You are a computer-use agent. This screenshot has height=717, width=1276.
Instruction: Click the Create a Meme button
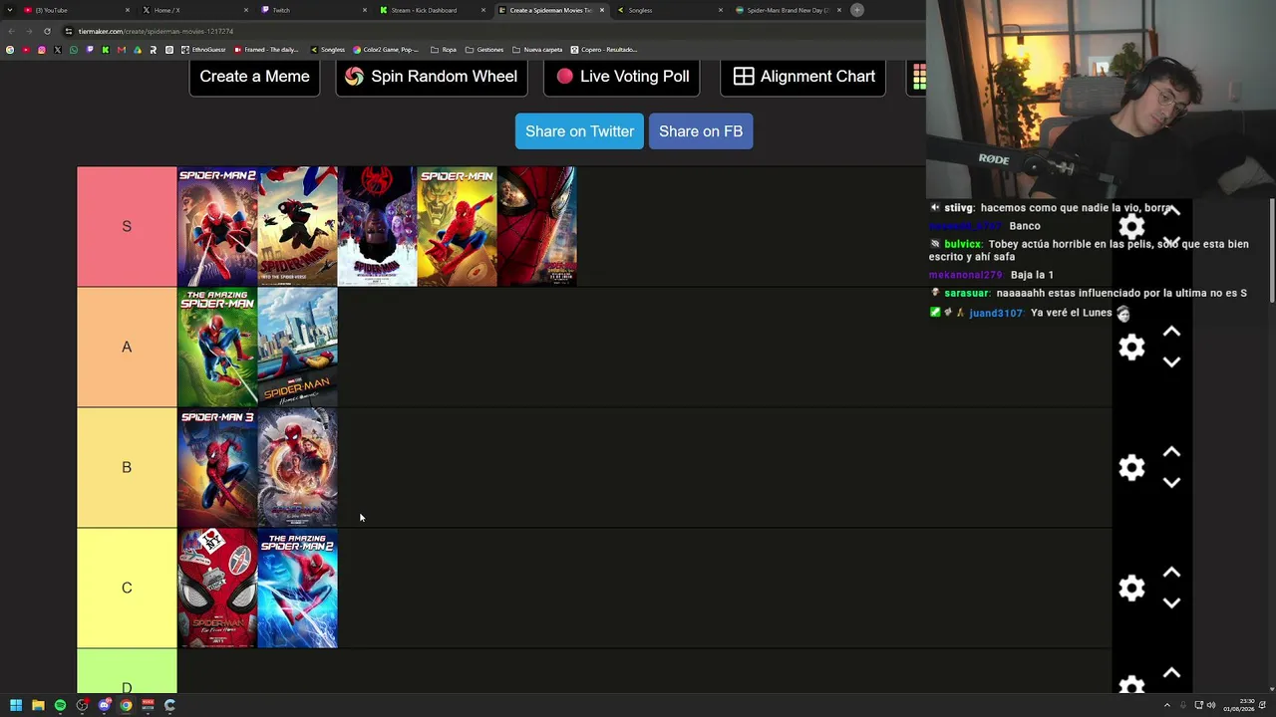click(x=254, y=77)
